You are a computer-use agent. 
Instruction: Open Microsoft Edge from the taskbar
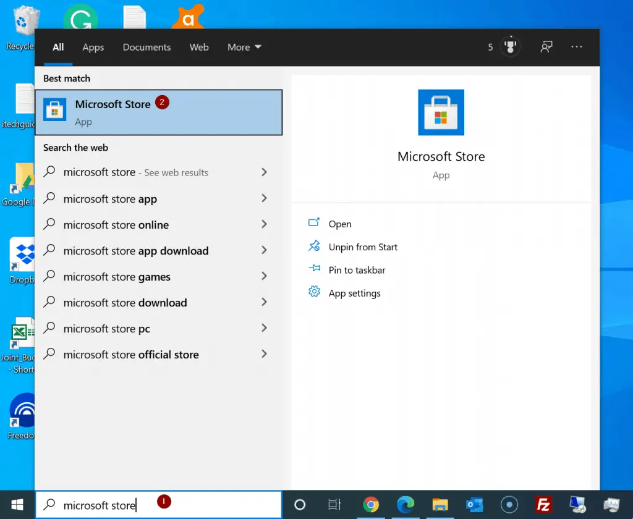pos(406,505)
